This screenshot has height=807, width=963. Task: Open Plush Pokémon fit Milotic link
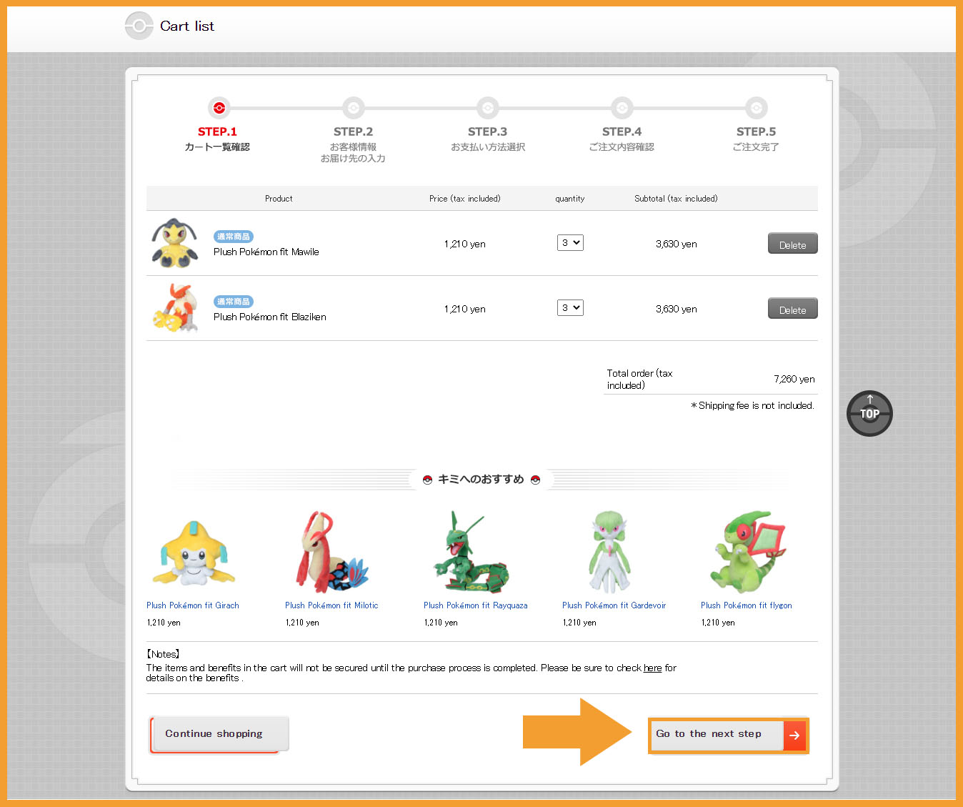pyautogui.click(x=331, y=605)
